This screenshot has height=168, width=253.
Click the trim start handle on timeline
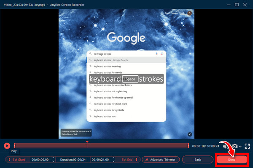point(14,146)
